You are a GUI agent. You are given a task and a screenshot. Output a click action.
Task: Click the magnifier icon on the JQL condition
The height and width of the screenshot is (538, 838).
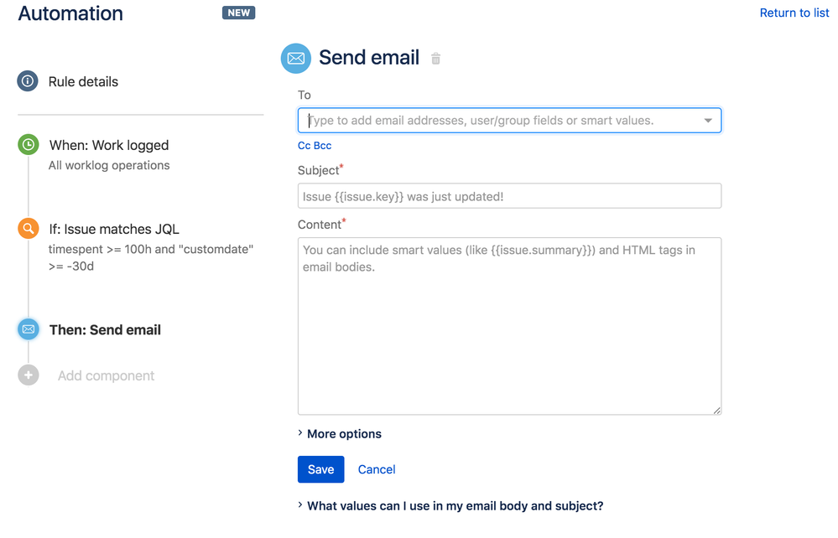pyautogui.click(x=28, y=228)
